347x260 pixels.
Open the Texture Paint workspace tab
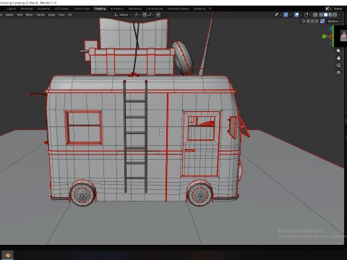[x=82, y=9]
